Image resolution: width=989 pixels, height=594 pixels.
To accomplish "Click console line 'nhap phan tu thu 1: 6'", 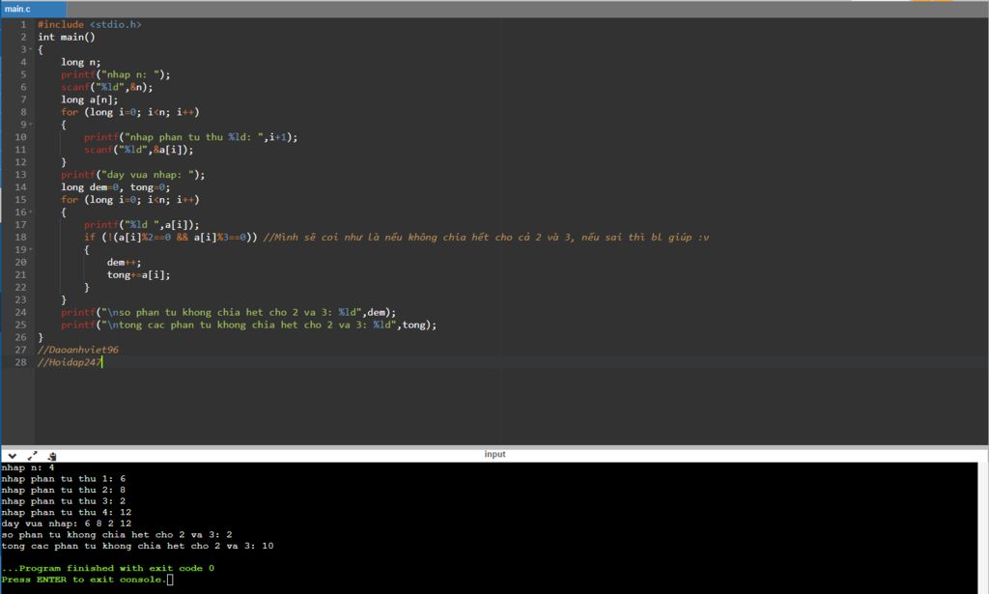I will 63,479.
